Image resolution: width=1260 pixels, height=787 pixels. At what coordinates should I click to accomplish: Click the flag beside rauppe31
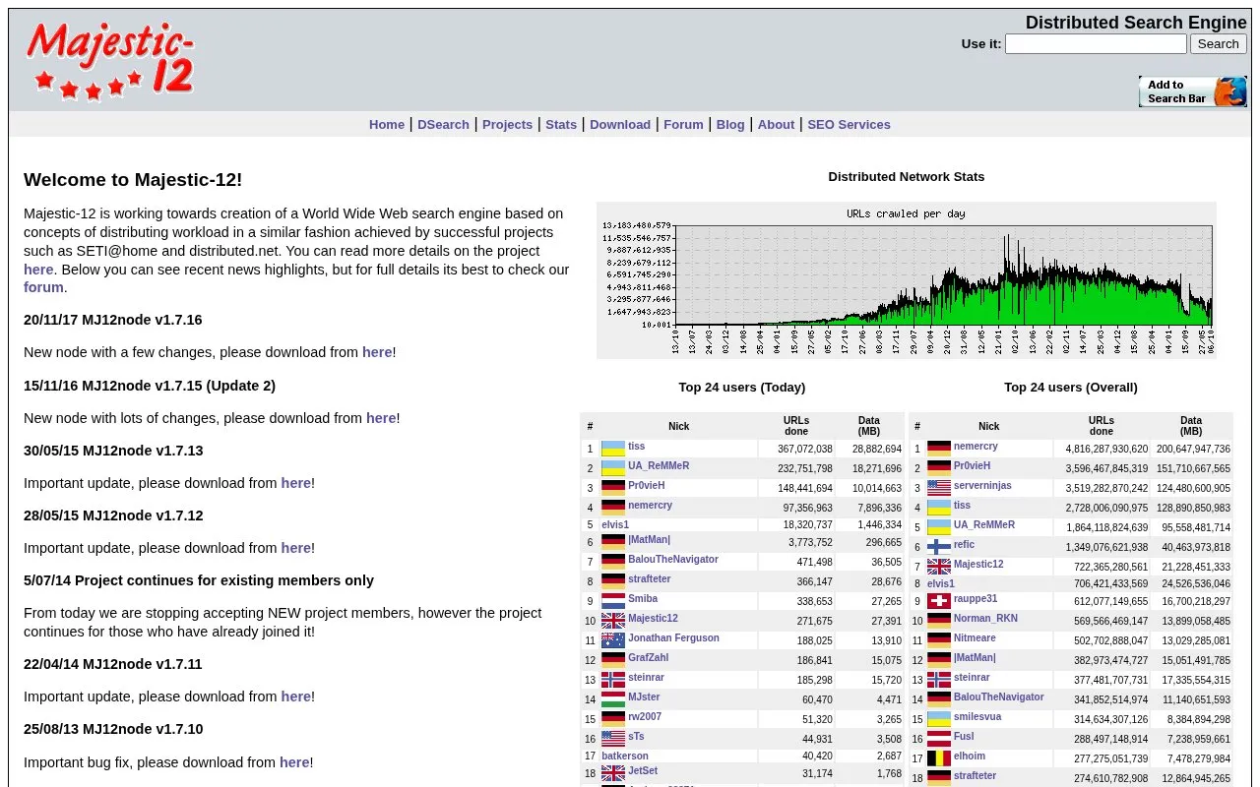pos(939,601)
